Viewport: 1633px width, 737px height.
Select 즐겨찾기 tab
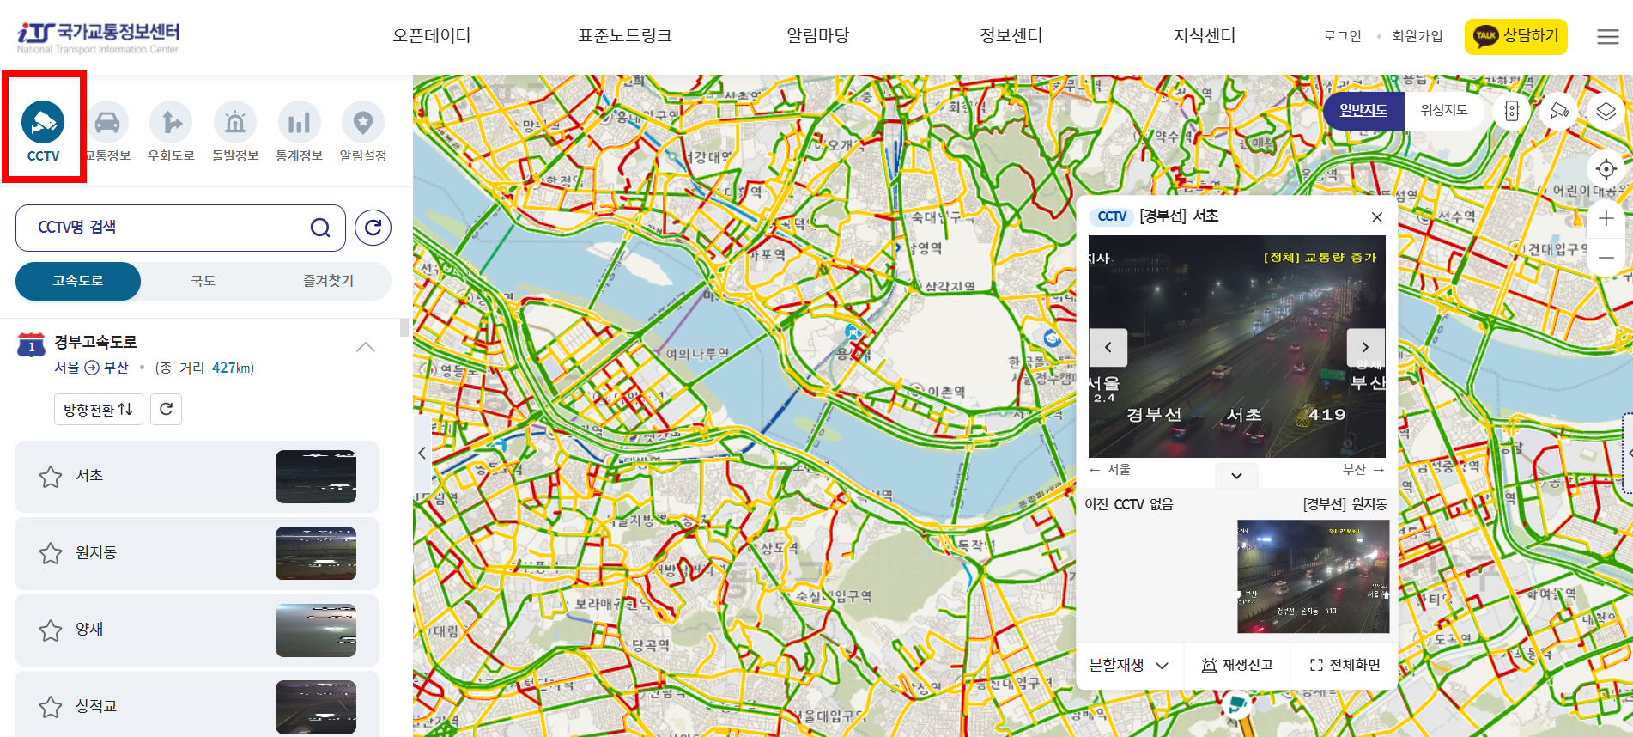328,281
